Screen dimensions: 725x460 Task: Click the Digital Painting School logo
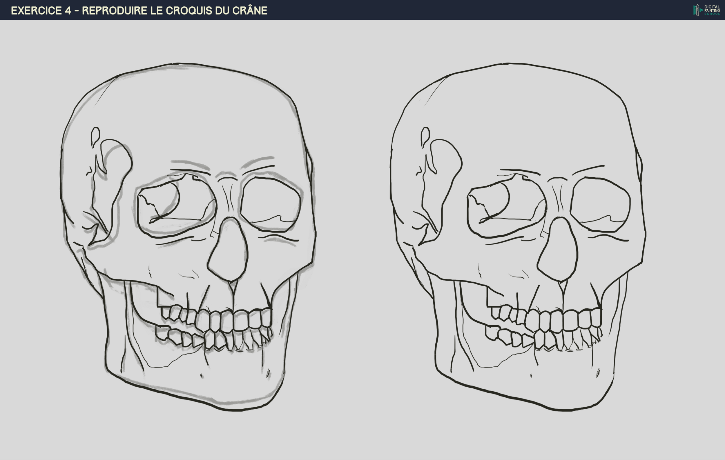click(707, 10)
